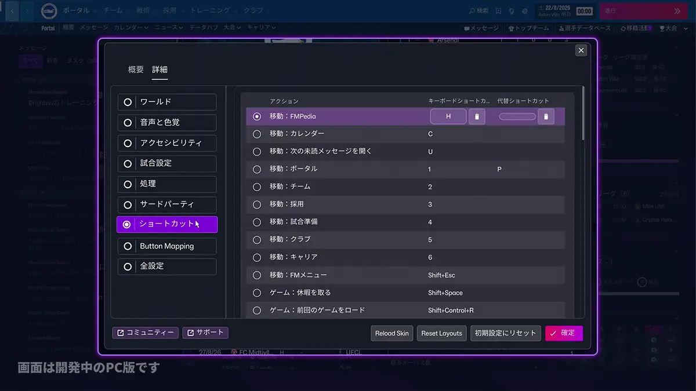Click 初期設定にリセット button

[x=506, y=333]
